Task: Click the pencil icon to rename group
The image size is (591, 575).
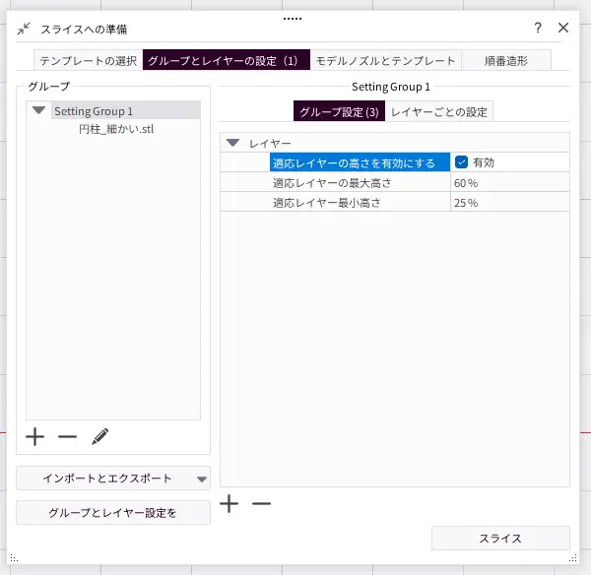Action: (99, 435)
